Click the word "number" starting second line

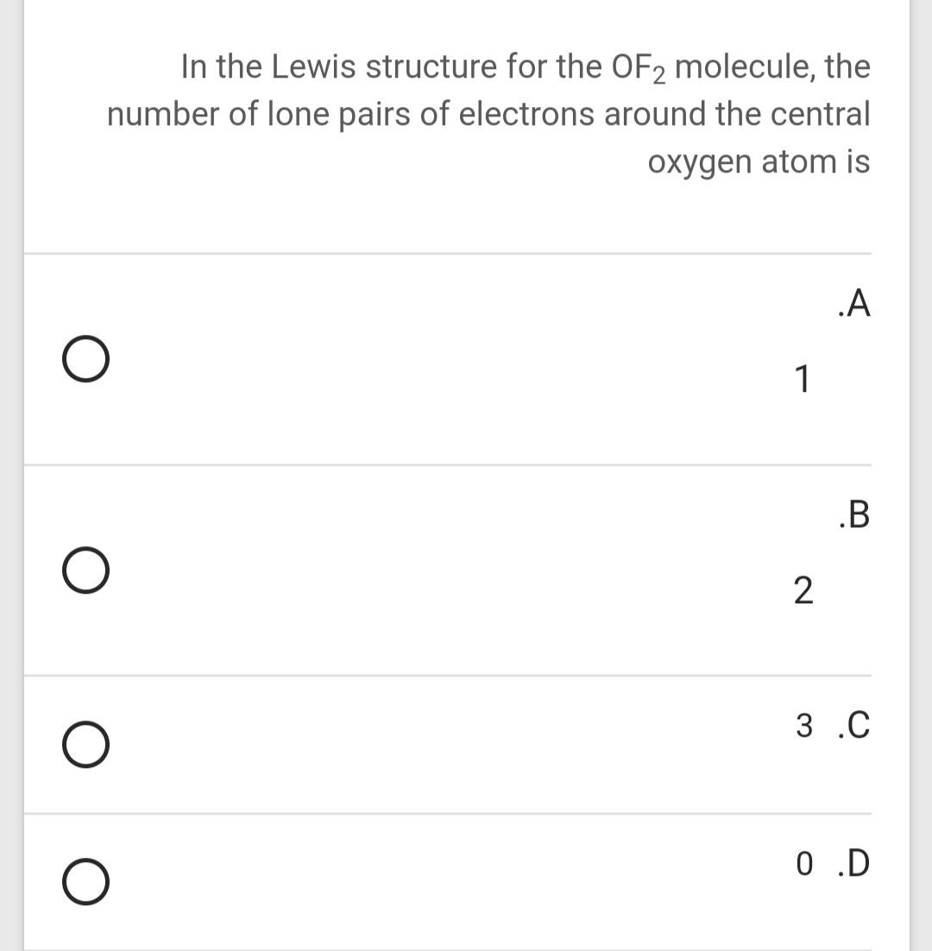coord(160,115)
